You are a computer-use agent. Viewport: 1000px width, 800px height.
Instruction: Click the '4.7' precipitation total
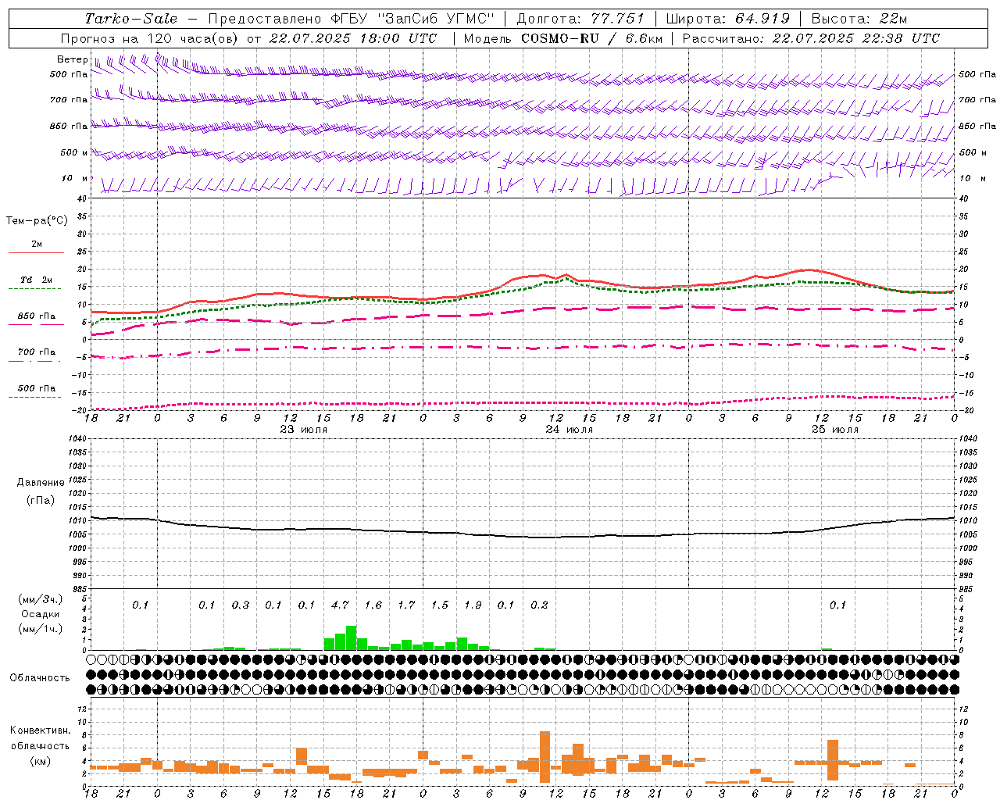[x=340, y=605]
